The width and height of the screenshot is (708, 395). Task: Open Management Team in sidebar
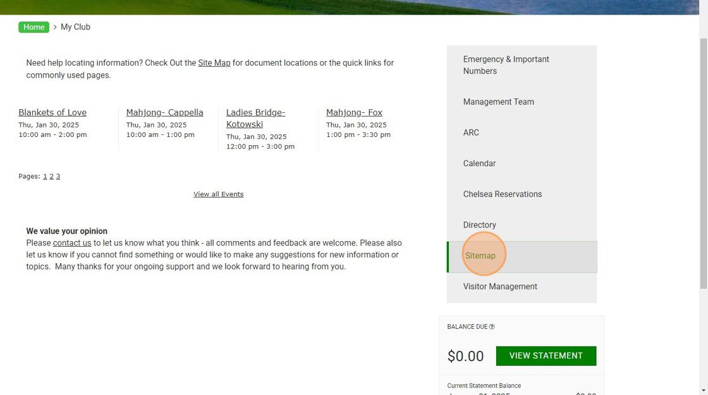498,102
